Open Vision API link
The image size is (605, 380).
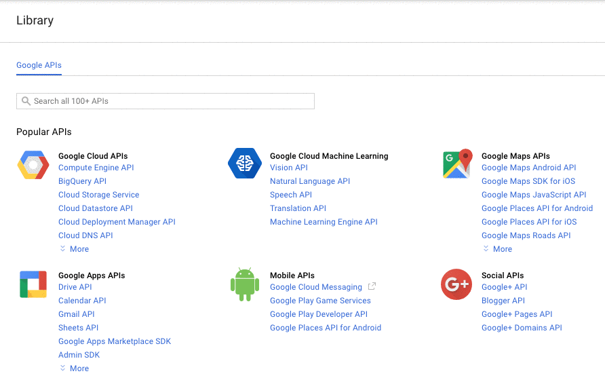pos(289,168)
